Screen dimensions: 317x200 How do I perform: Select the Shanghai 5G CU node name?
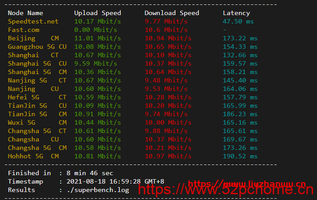point(37,64)
